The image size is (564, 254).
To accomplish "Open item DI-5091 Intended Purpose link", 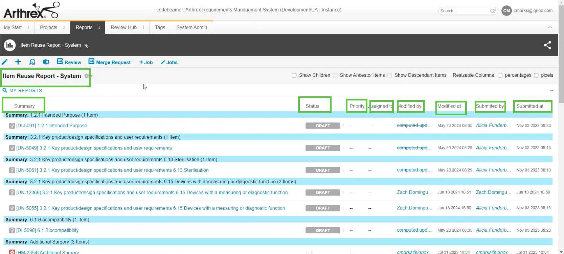I will (x=51, y=125).
